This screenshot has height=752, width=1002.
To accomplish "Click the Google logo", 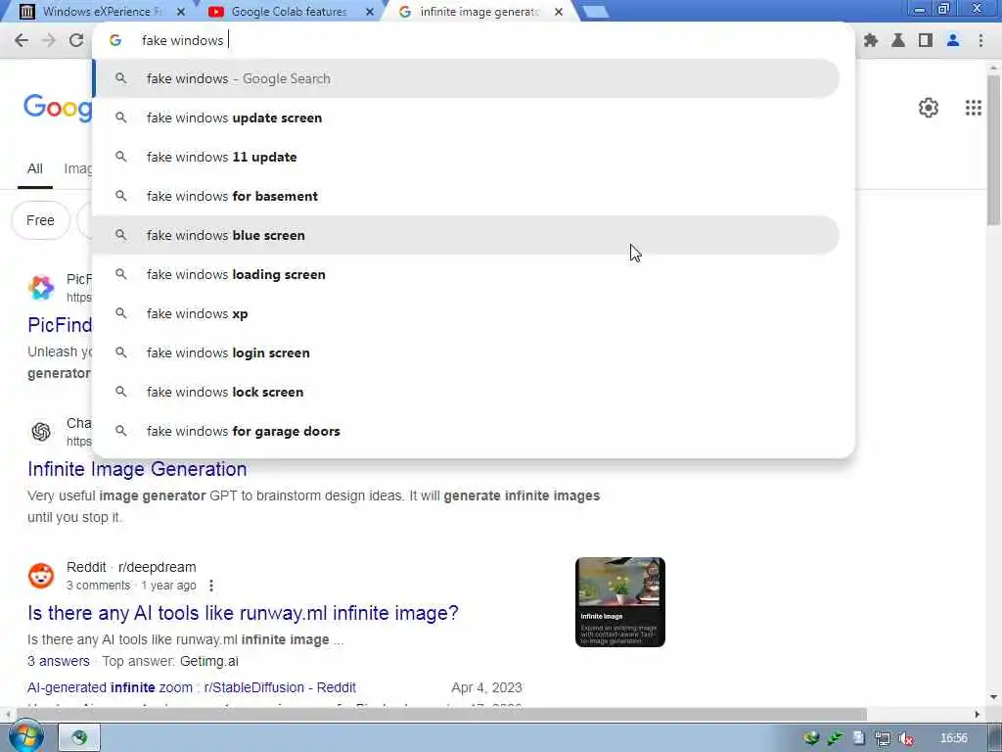I will coord(58,108).
